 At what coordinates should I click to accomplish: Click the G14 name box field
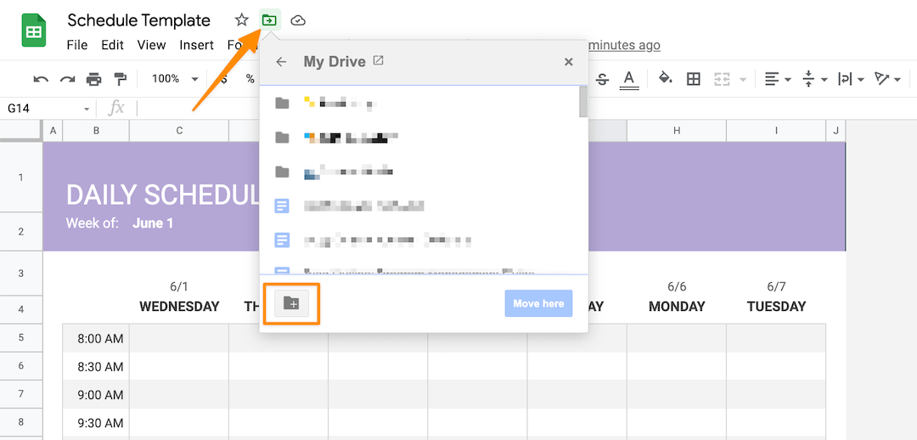click(42, 109)
